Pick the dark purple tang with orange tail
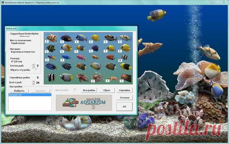 coord(66,38)
